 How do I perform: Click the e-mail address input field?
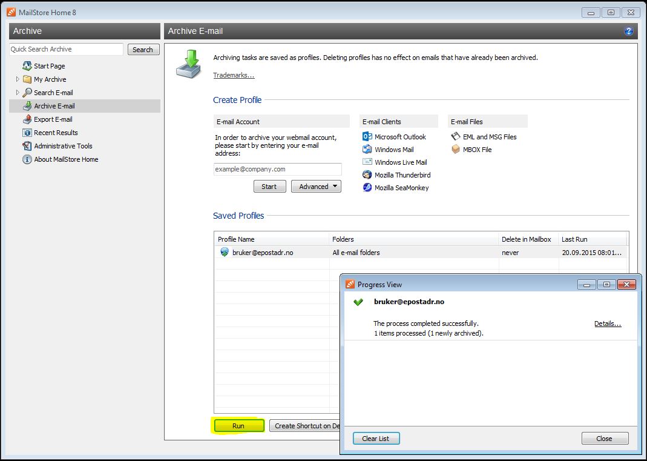pos(277,169)
